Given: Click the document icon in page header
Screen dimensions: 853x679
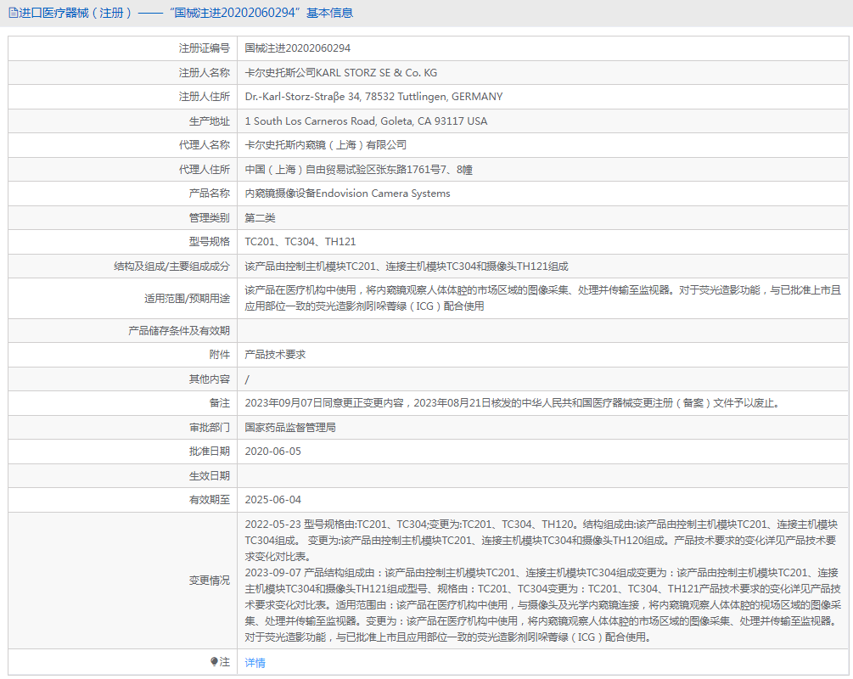Looking at the screenshot, I should [x=14, y=13].
